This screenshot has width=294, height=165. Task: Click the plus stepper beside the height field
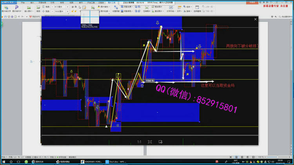point(67,7)
